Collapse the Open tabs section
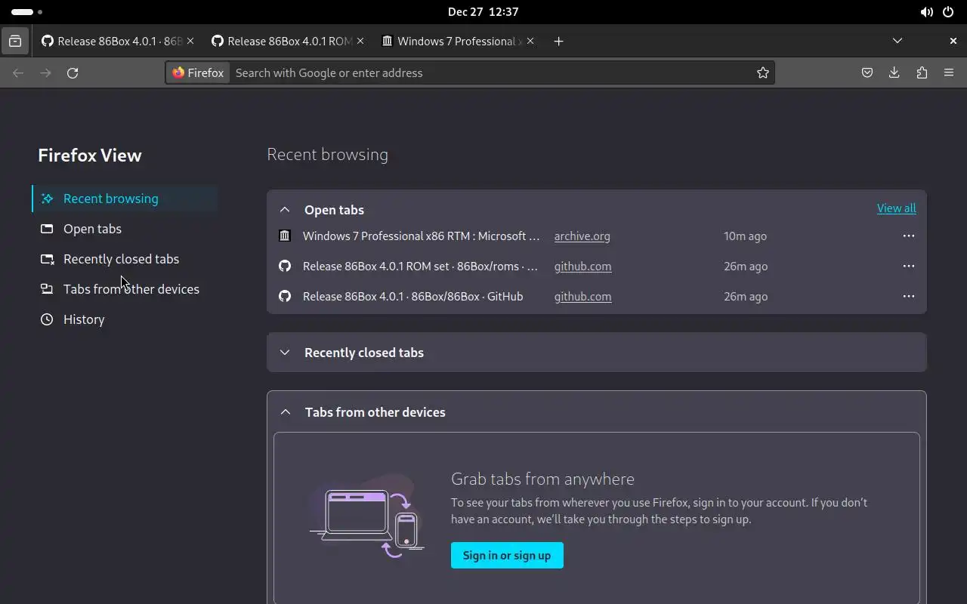This screenshot has width=967, height=604. click(x=285, y=210)
